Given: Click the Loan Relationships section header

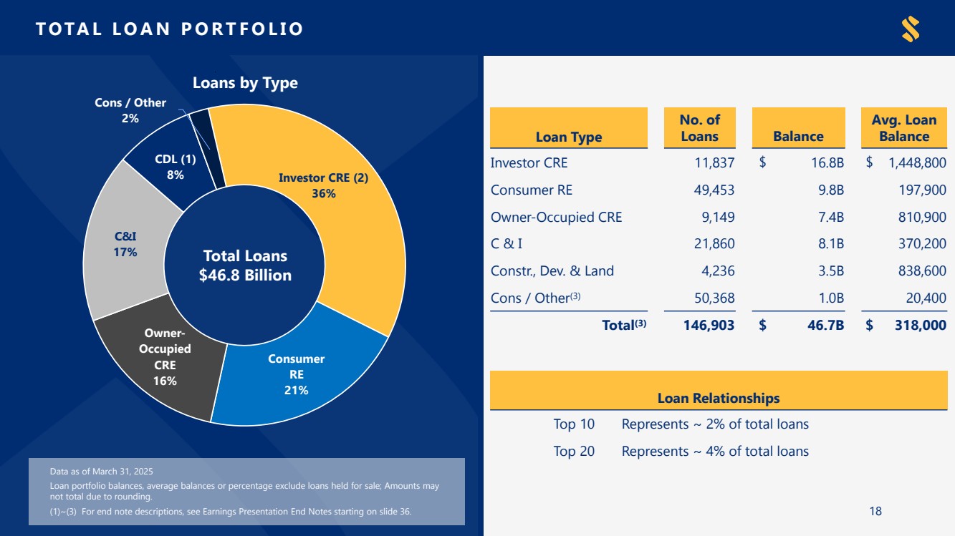Looking at the screenshot, I should click(718, 398).
